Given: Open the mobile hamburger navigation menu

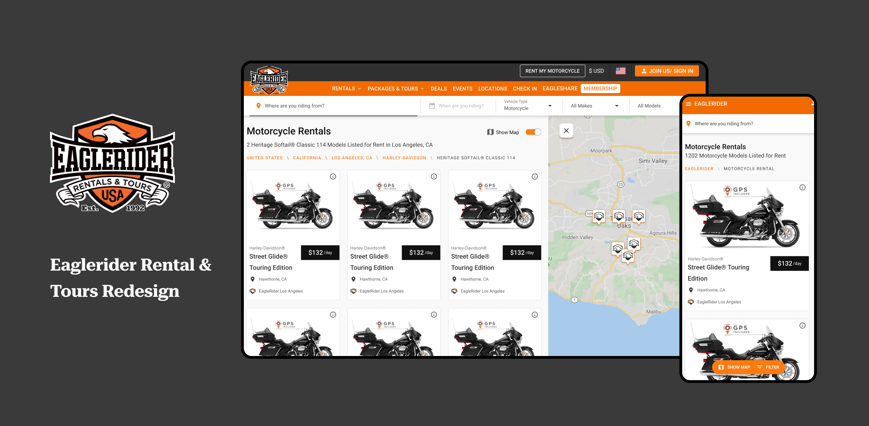Looking at the screenshot, I should coord(688,104).
